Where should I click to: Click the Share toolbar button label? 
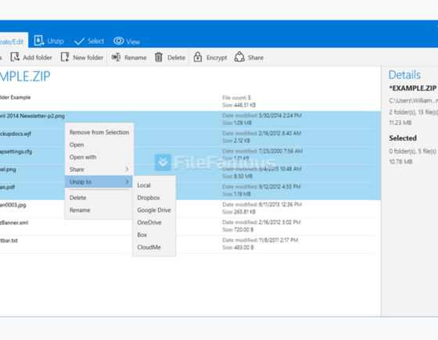pyautogui.click(x=256, y=58)
